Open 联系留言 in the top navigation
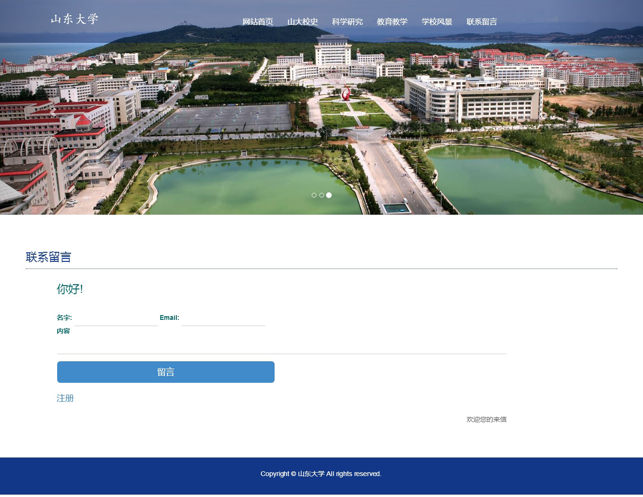The image size is (643, 497). [x=482, y=21]
